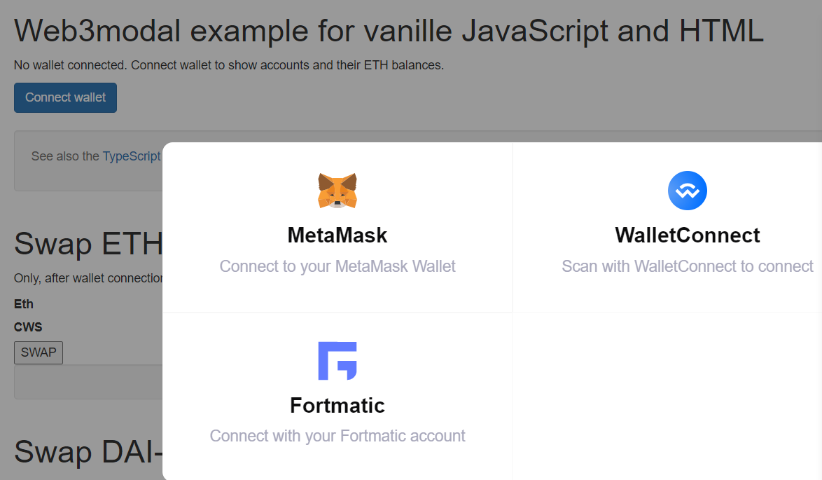The image size is (822, 480).
Task: Click the 'No wallet connected' status text
Action: click(228, 65)
